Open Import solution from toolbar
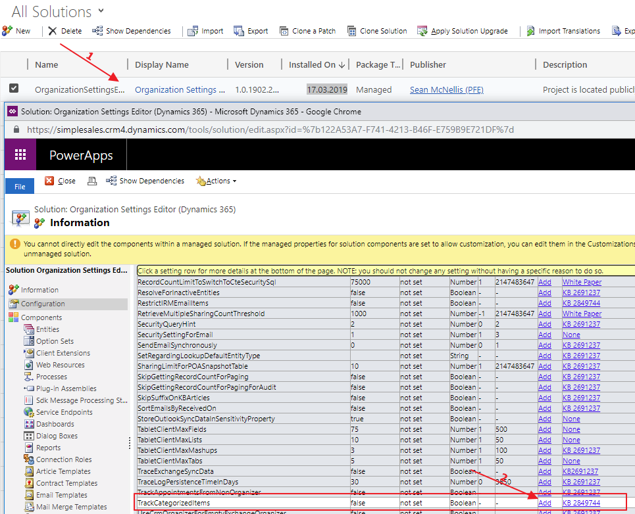Screen dimensions: 635x514 click(x=193, y=31)
